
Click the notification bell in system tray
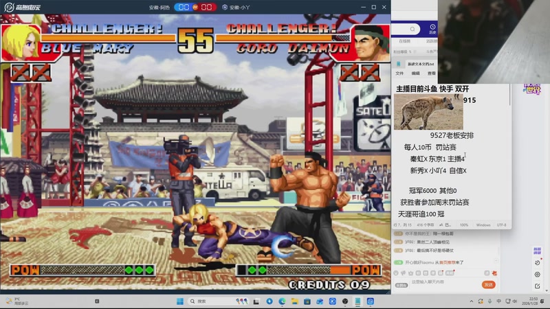tap(542, 301)
